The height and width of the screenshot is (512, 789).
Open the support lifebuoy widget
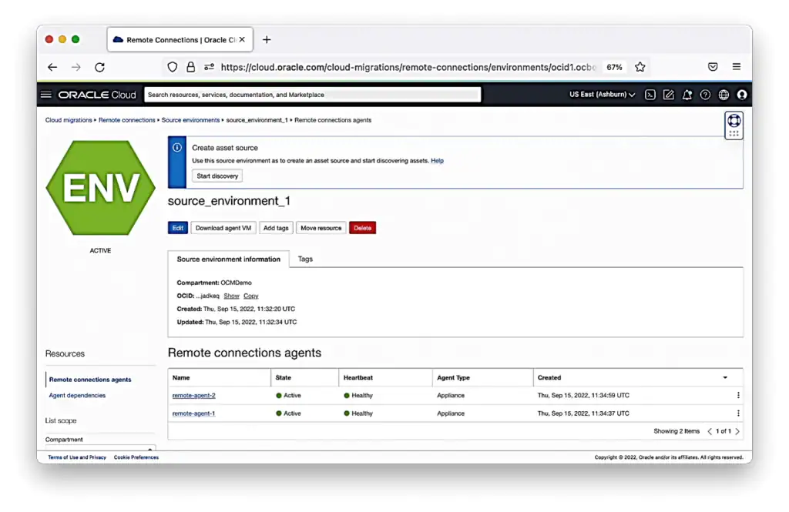(x=734, y=125)
